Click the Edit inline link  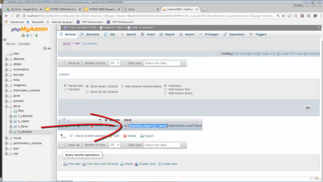coord(240,54)
